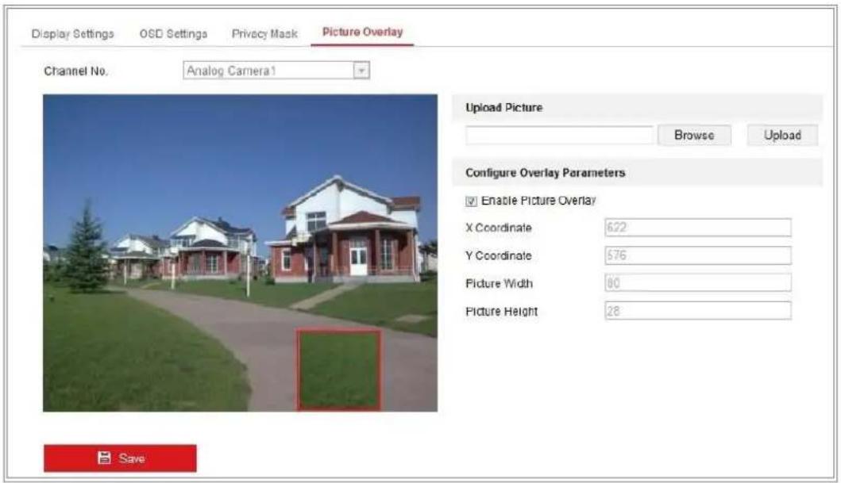Click the floppy disk icon on Save
841x483 pixels.
(x=104, y=458)
